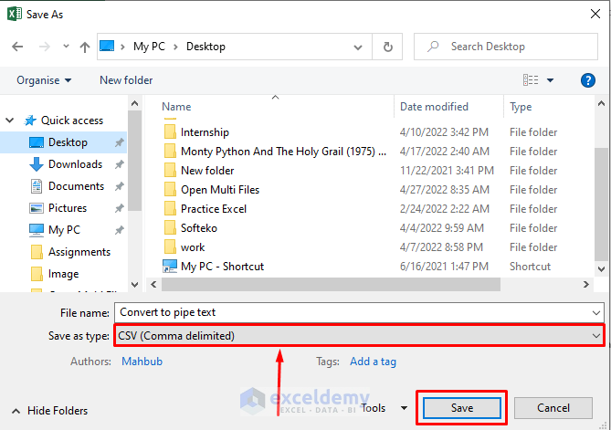Sort by Date modified column

[x=434, y=107]
